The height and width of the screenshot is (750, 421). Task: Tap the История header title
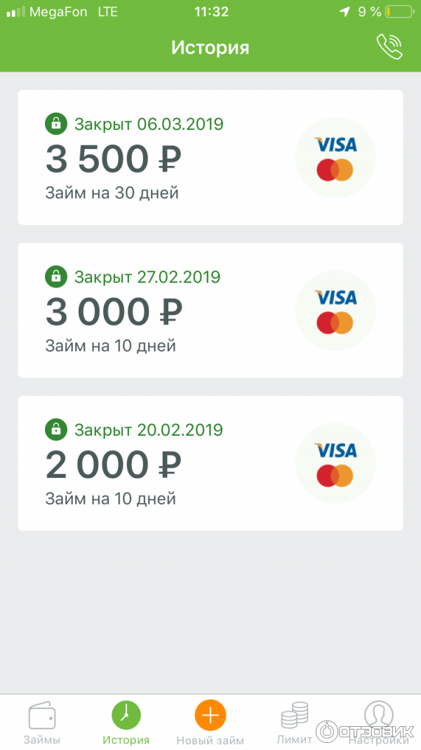click(x=210, y=48)
